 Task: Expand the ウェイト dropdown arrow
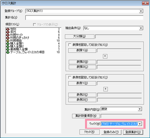click(140, 124)
